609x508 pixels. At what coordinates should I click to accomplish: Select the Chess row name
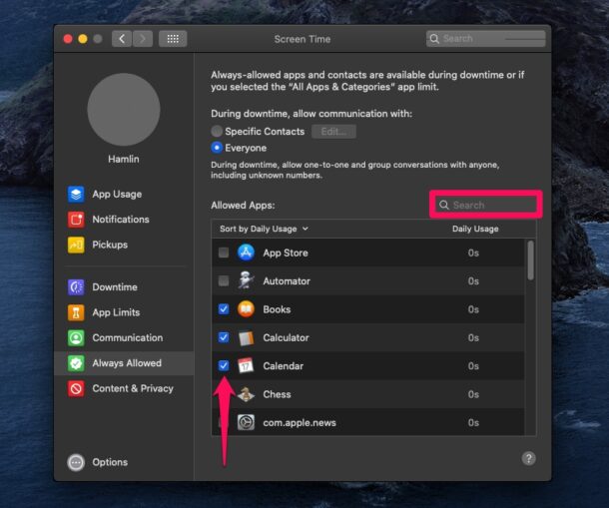point(277,394)
